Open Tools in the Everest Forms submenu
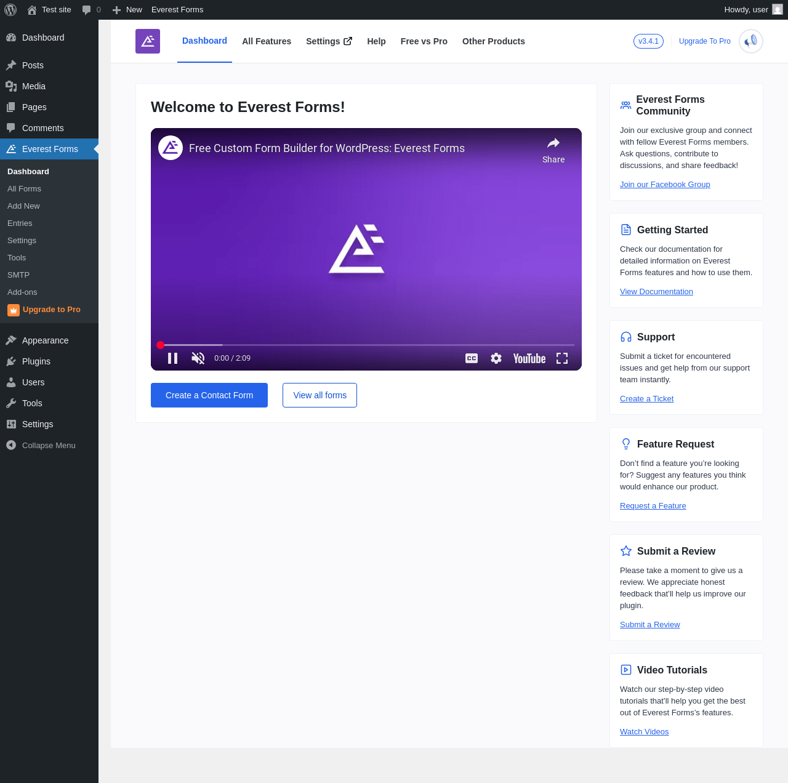Image resolution: width=788 pixels, height=783 pixels. [x=17, y=258]
